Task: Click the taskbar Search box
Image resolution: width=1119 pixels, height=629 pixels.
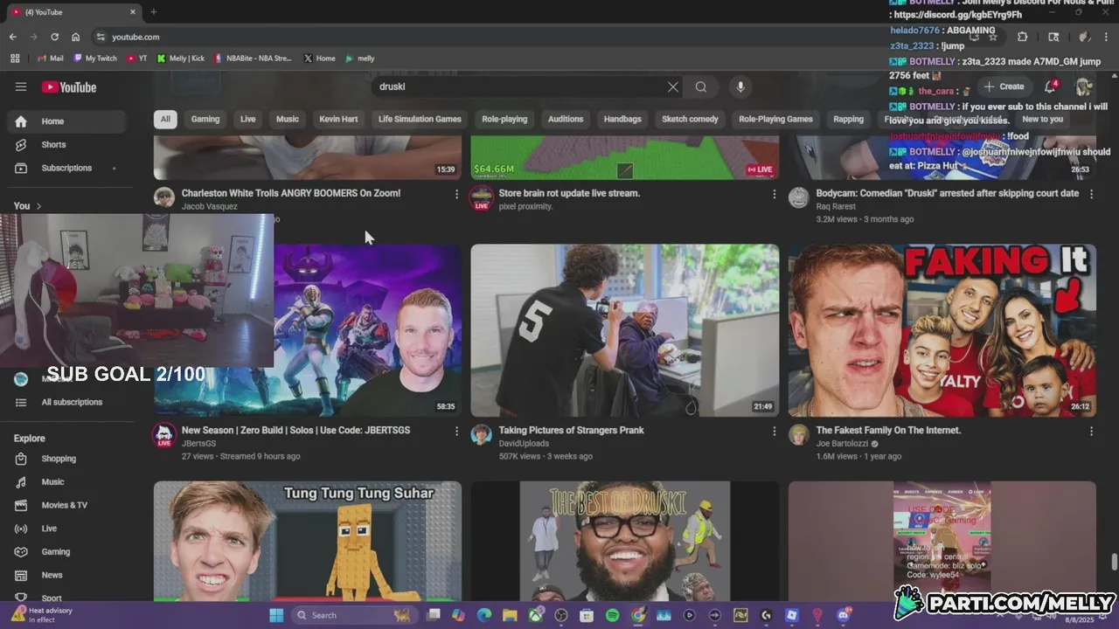Action: click(x=353, y=615)
